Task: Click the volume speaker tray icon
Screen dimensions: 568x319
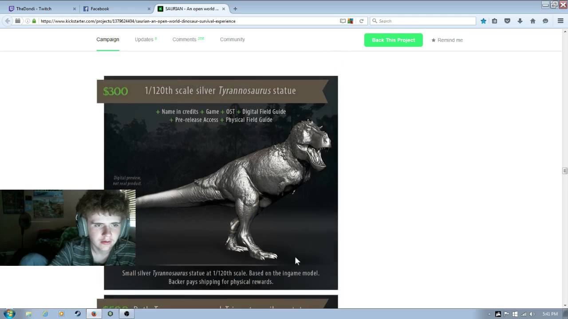Action: pos(532,314)
